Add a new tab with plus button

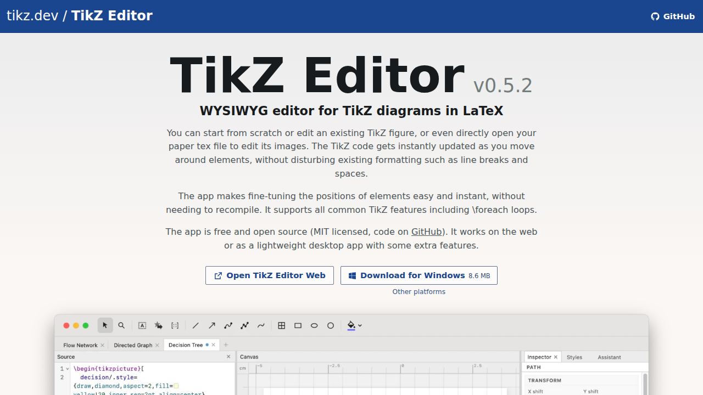click(x=226, y=345)
